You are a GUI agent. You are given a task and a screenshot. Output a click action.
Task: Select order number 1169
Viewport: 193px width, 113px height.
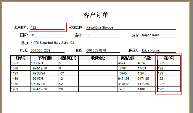pyautogui.click(x=15, y=79)
